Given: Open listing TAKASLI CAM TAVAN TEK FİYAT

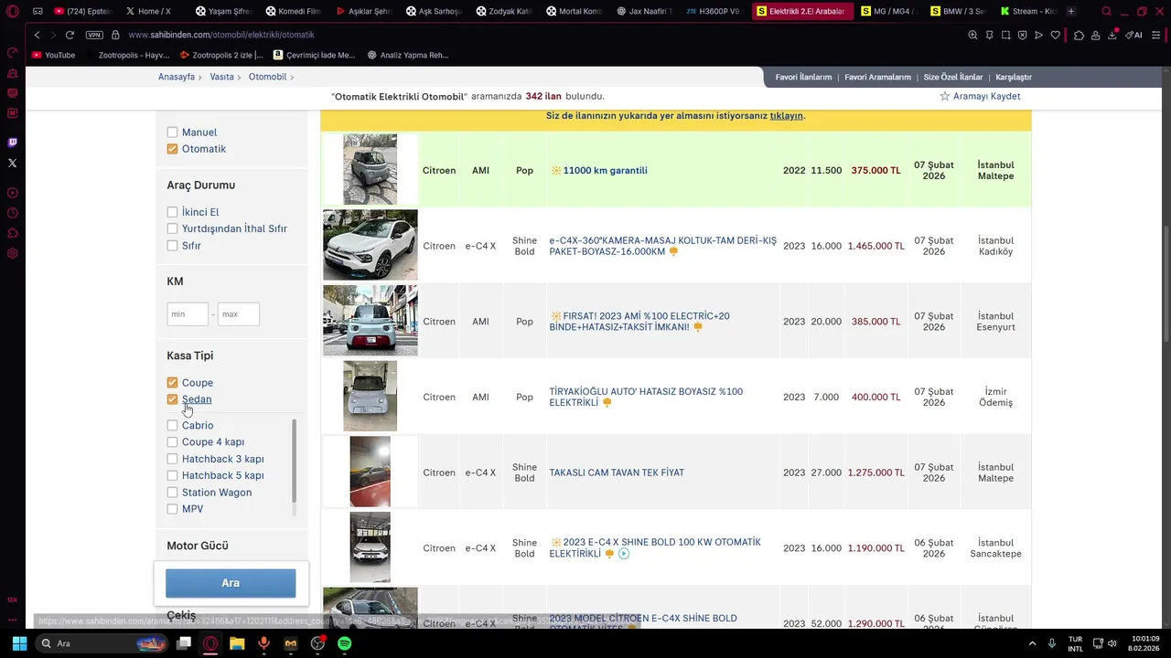Looking at the screenshot, I should 617,472.
